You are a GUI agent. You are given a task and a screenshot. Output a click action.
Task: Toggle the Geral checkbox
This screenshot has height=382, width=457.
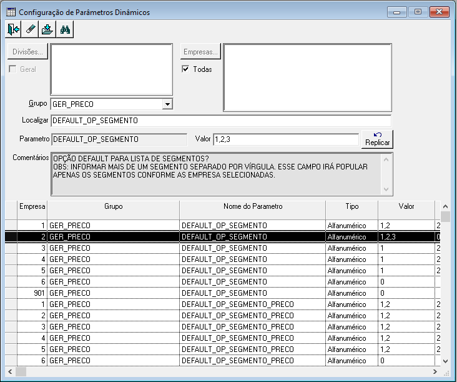point(12,69)
